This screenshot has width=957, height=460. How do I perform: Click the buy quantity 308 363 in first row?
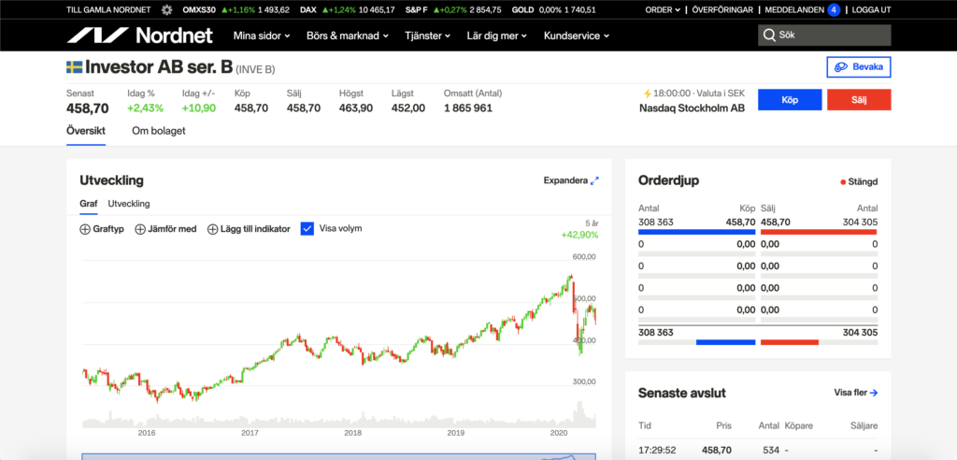655,223
